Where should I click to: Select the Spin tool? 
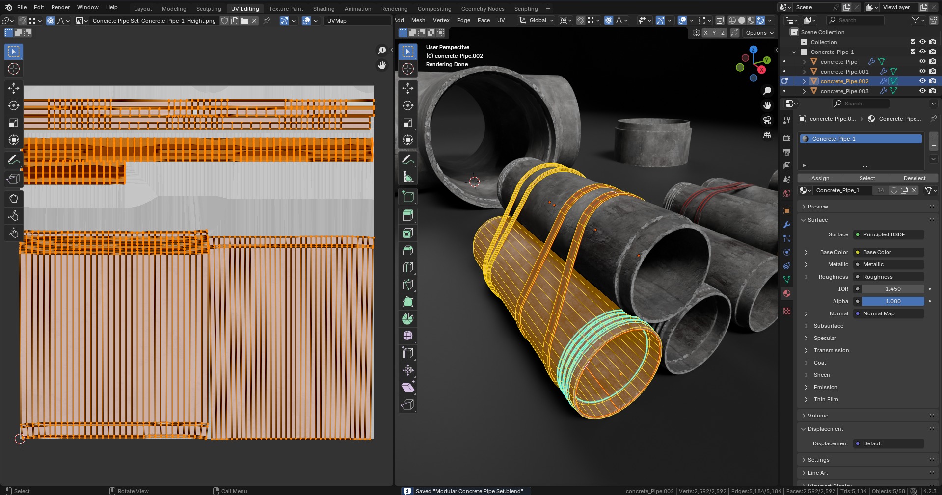coord(408,319)
